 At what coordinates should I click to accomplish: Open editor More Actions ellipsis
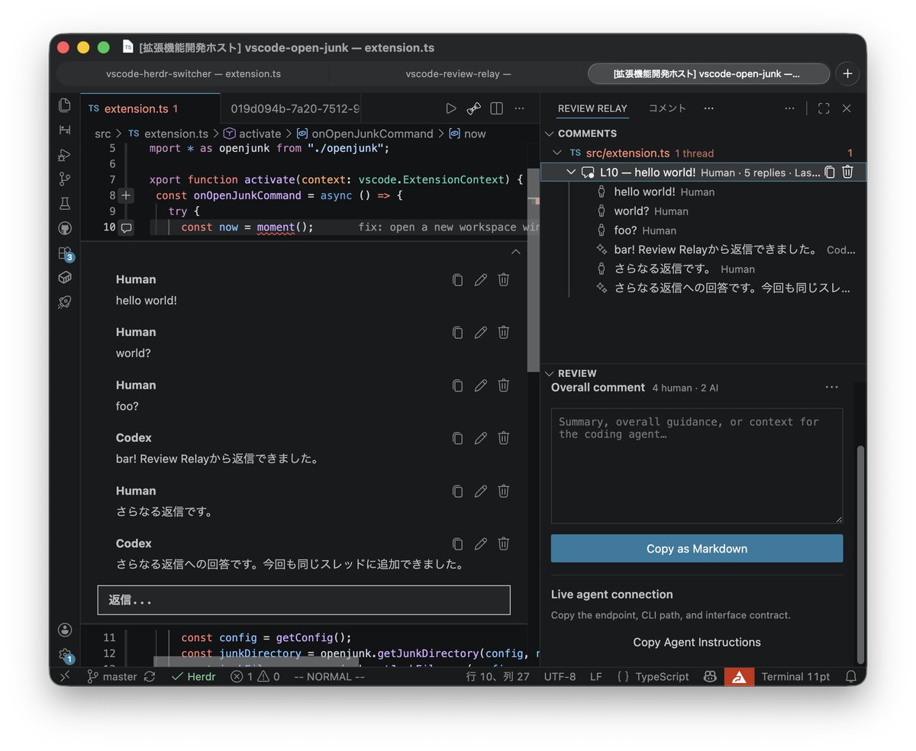(519, 108)
